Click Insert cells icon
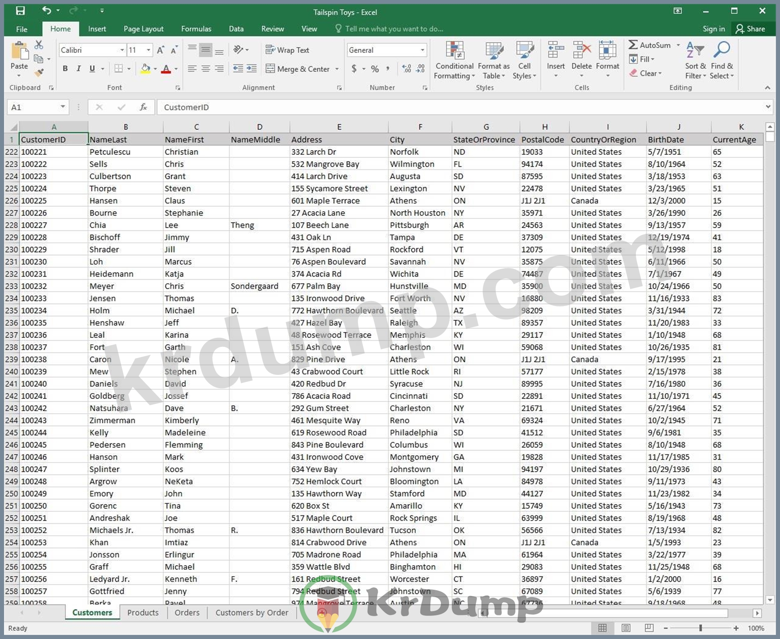 pos(555,50)
